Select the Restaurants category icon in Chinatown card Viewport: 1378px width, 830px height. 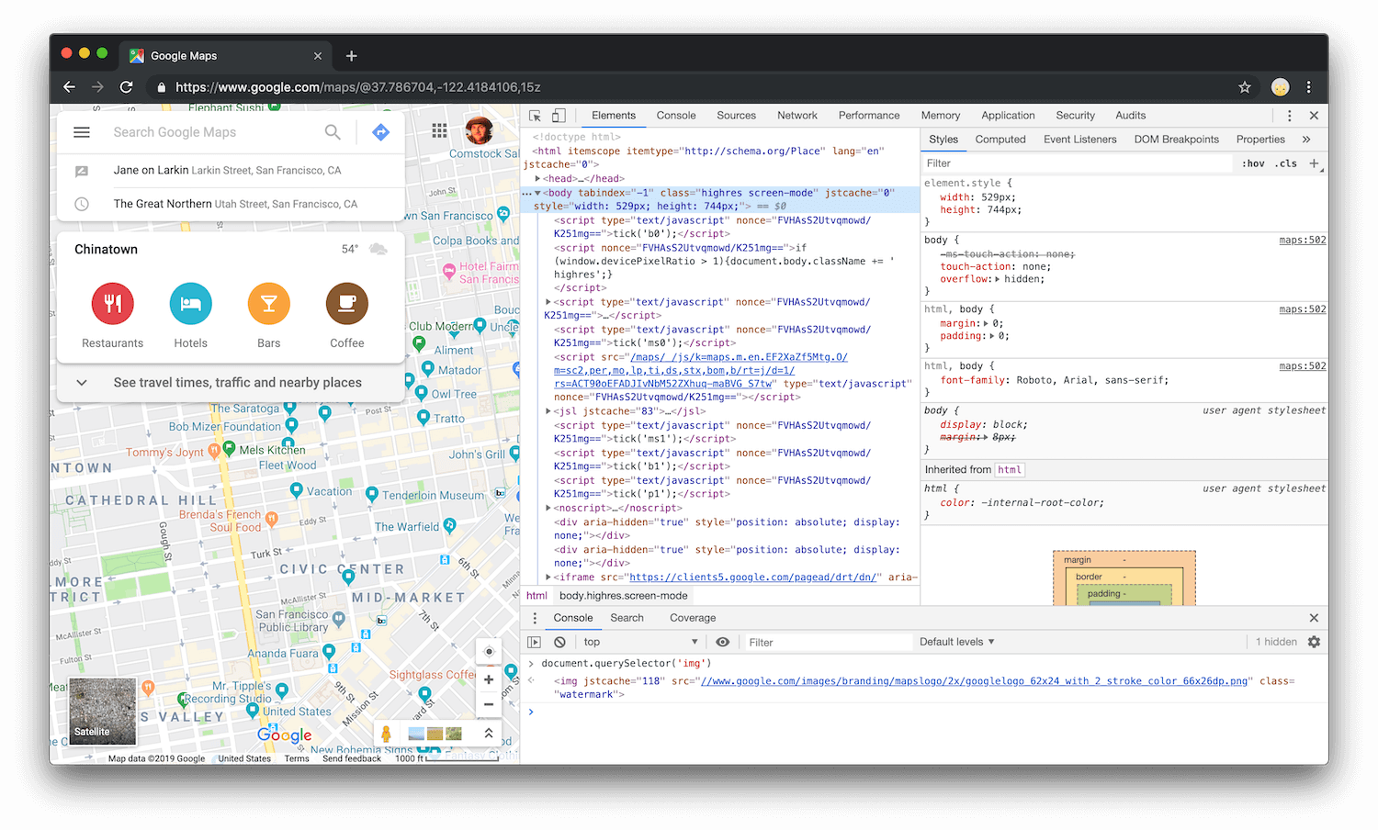(x=112, y=303)
